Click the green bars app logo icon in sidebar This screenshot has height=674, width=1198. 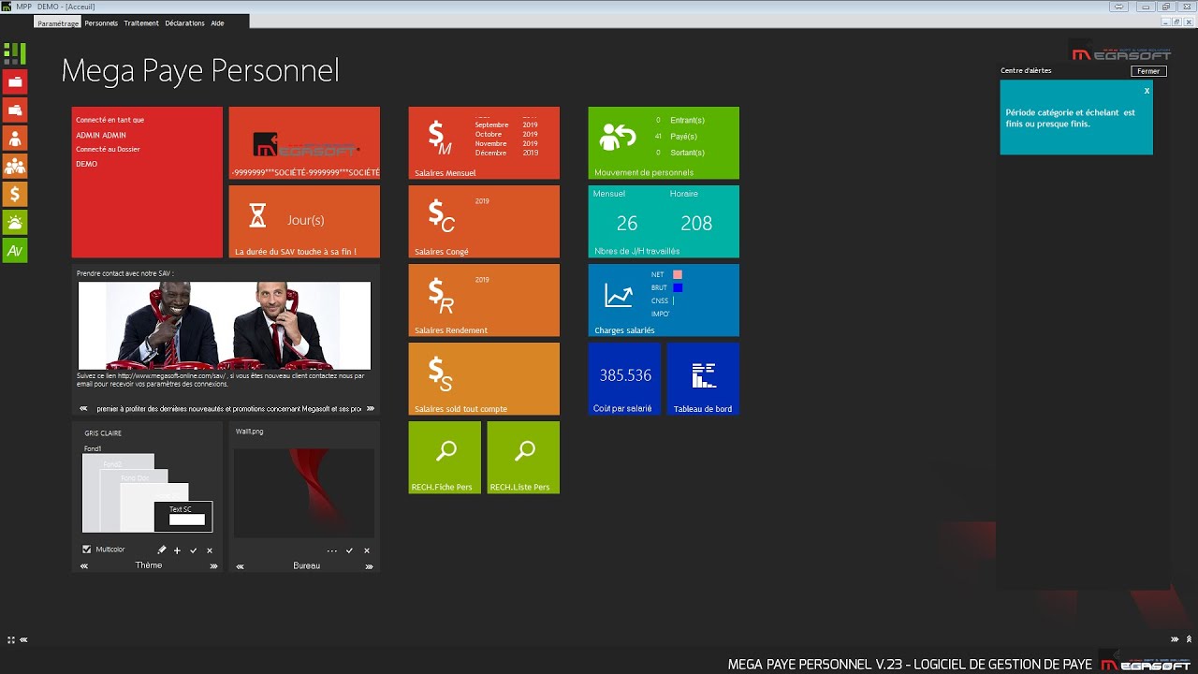point(14,53)
